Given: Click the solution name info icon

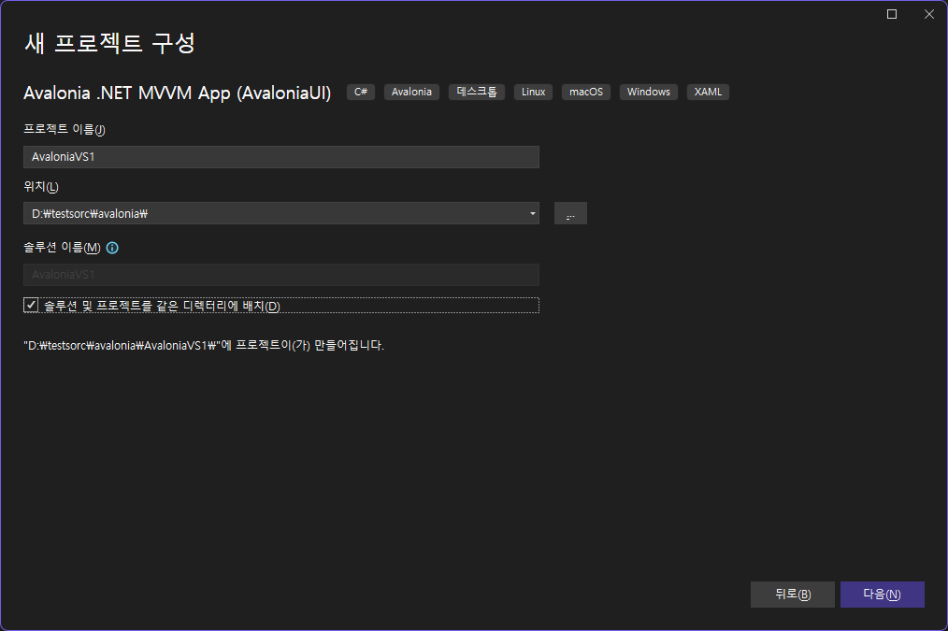Looking at the screenshot, I should 112,248.
